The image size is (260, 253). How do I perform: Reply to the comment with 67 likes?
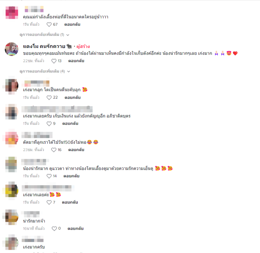coord(72,25)
